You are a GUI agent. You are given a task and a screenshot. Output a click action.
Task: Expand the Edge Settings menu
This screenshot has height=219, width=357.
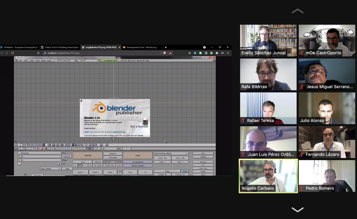coord(51,169)
